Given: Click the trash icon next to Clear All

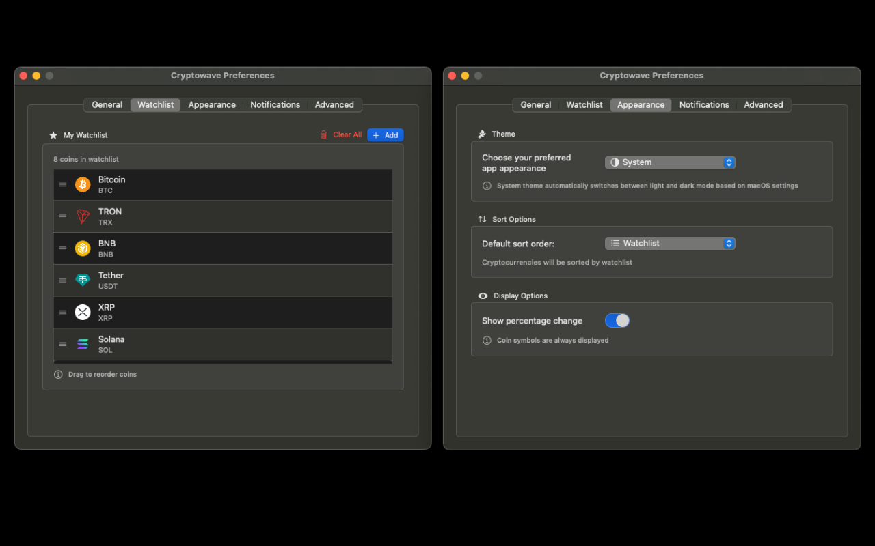Looking at the screenshot, I should tap(323, 134).
